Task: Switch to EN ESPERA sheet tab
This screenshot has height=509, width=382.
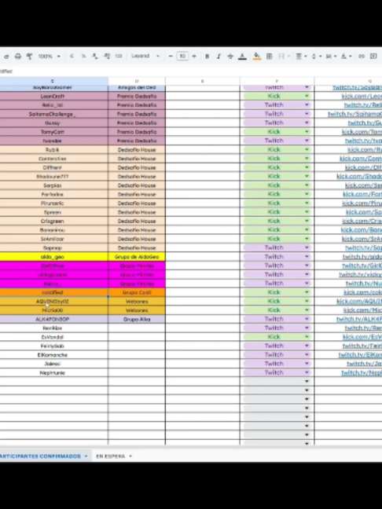Action: coord(114,456)
